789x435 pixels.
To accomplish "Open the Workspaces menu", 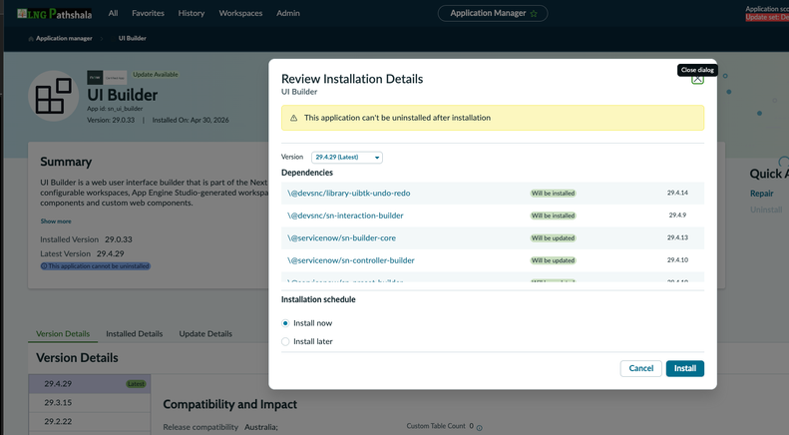I will [x=240, y=13].
